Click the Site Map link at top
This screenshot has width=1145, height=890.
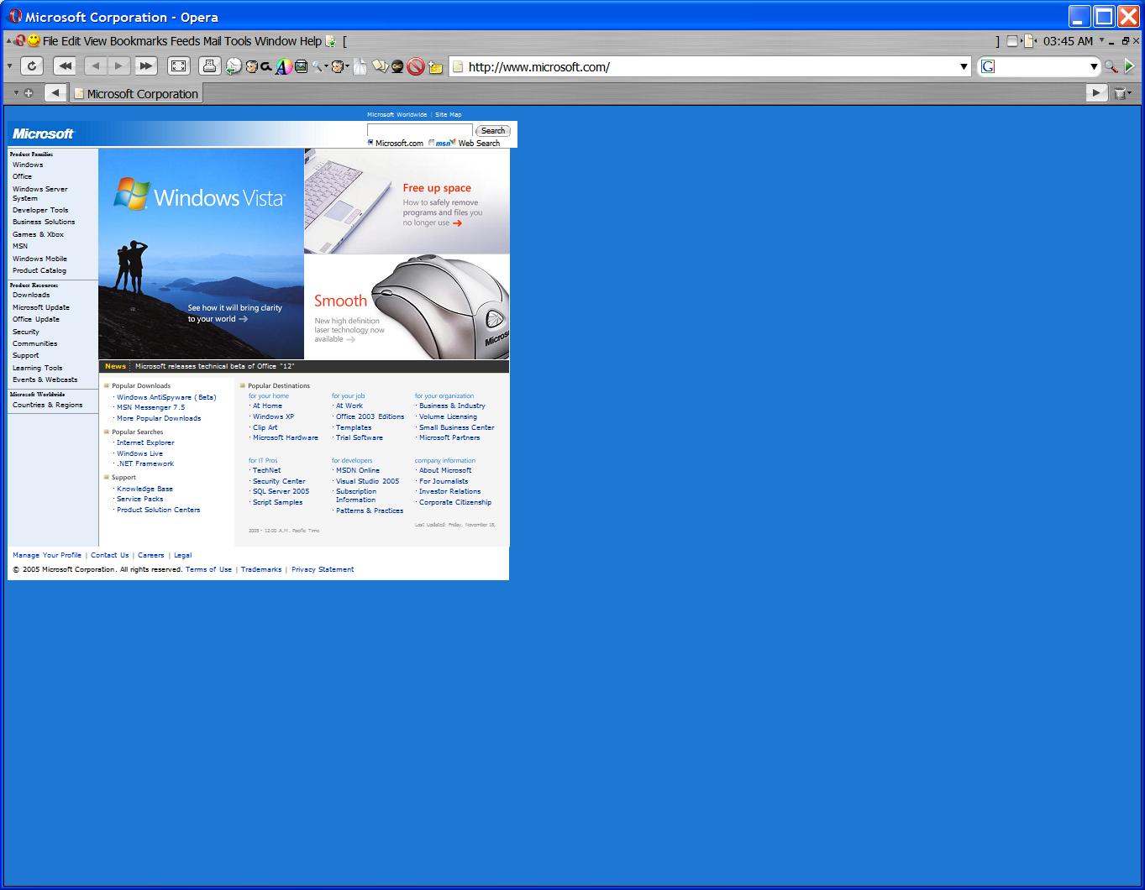point(448,114)
